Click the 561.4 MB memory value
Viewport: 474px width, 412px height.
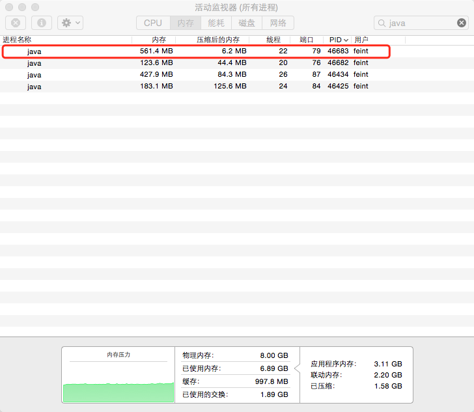click(156, 51)
